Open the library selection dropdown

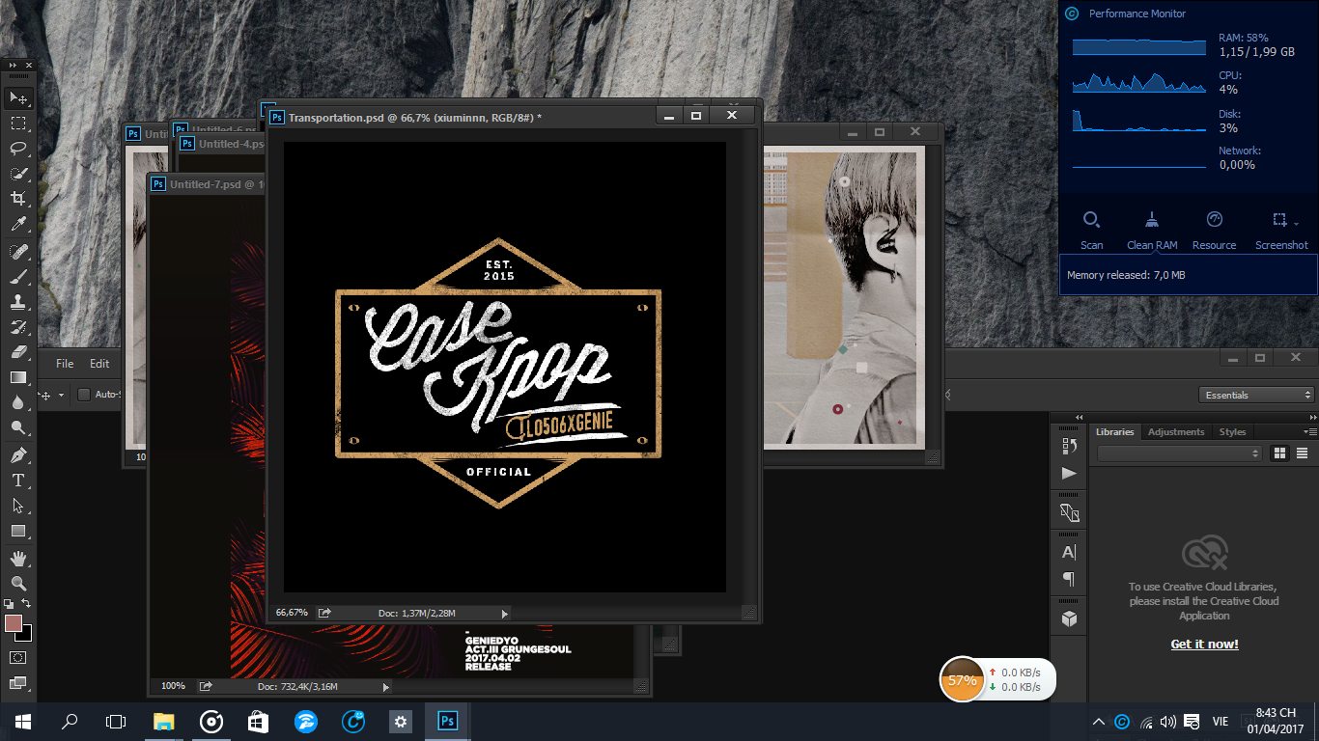tap(1180, 453)
